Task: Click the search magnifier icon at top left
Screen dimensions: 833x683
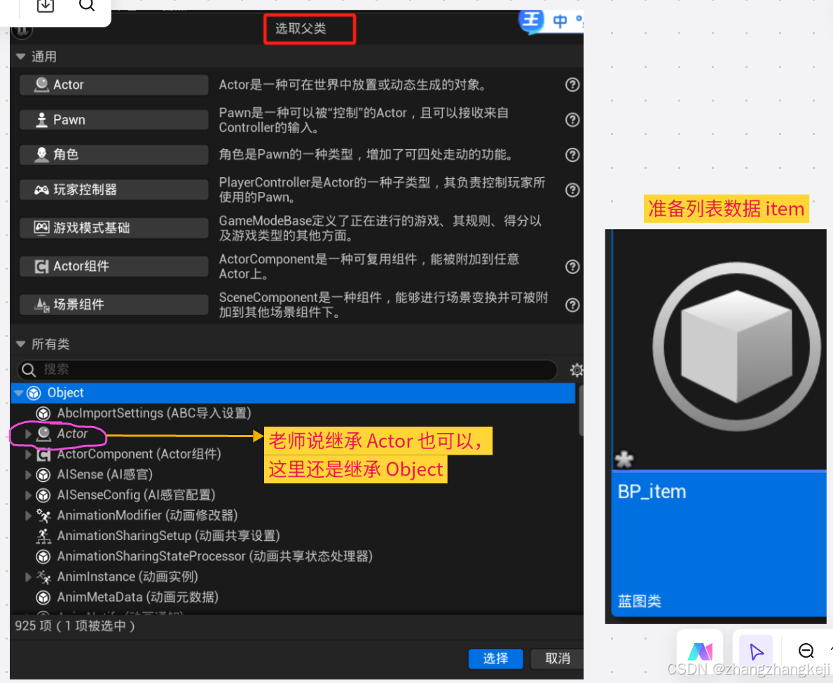Action: (87, 7)
